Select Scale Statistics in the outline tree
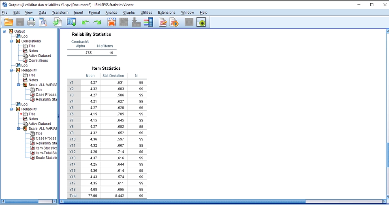 point(46,158)
